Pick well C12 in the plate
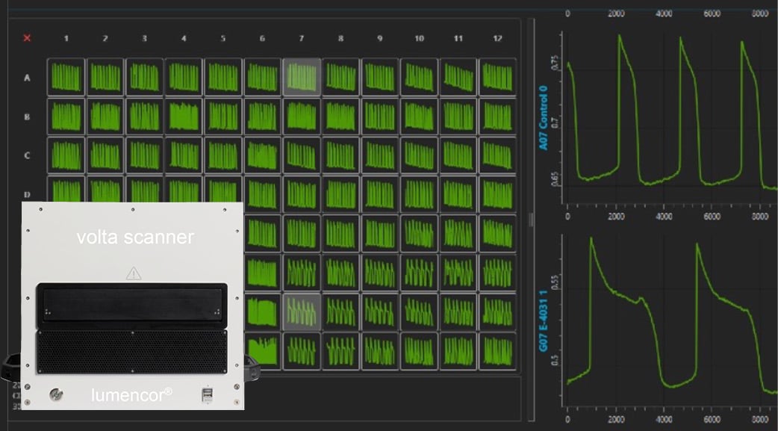 tap(497, 155)
